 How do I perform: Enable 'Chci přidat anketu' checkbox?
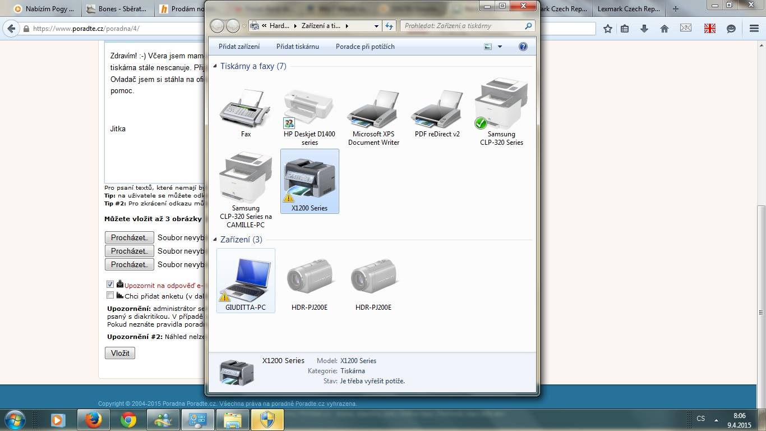[110, 295]
